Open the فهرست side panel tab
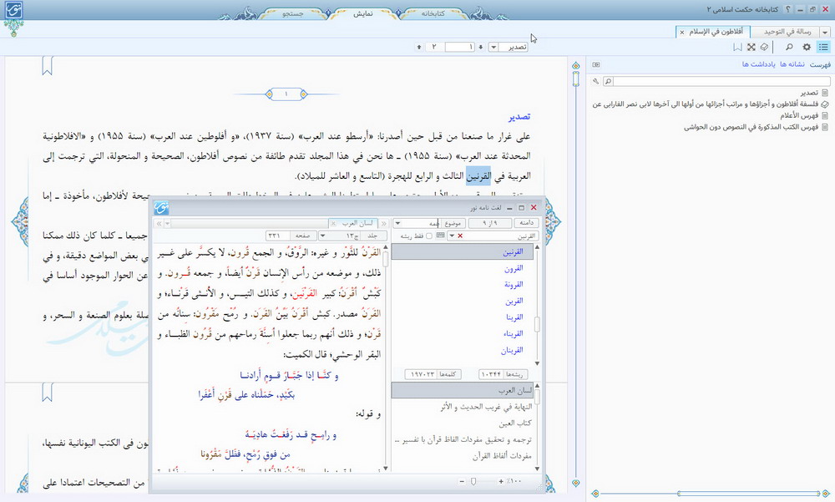835x502 pixels. point(820,64)
